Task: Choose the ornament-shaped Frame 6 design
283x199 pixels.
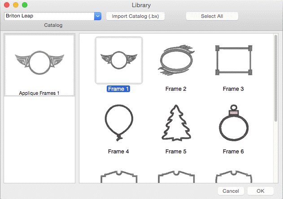Action: (233, 123)
